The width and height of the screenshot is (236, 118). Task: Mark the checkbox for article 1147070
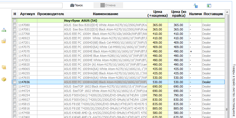(x=15, y=51)
